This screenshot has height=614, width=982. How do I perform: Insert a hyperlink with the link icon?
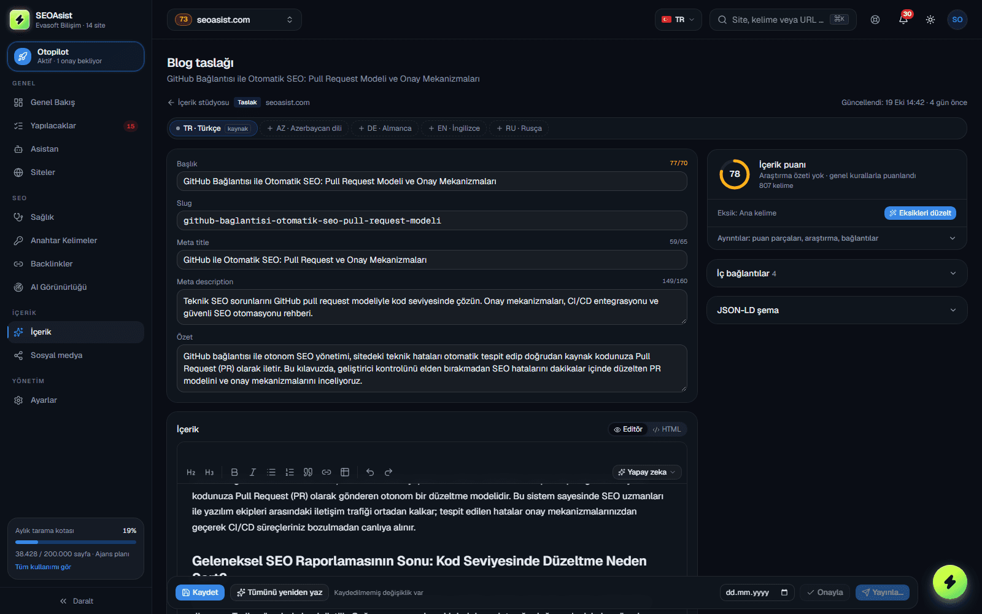[326, 472]
